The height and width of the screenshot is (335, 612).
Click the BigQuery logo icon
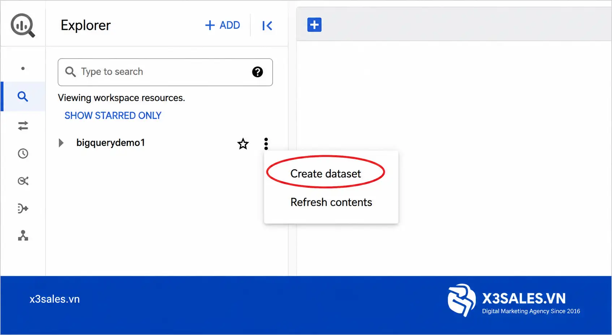click(x=23, y=25)
